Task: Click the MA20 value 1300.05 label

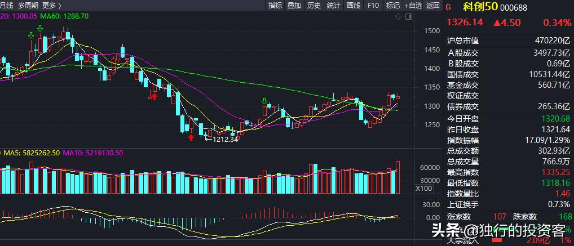Action: point(19,16)
